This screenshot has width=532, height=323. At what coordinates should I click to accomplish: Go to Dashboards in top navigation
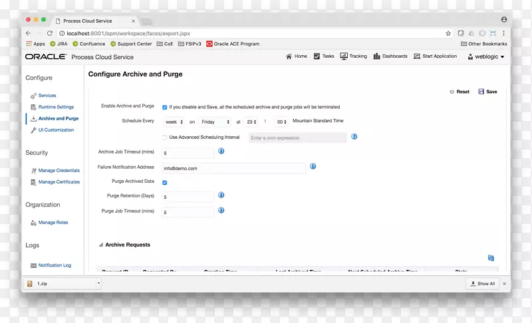(x=390, y=56)
